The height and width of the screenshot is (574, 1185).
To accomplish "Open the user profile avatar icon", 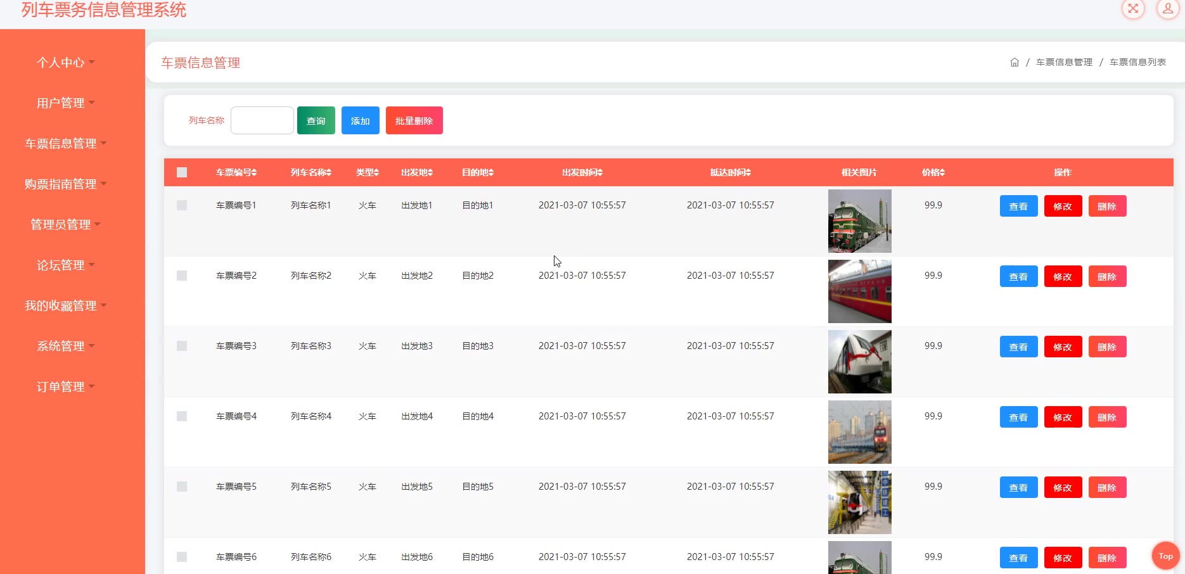I will tap(1167, 9).
